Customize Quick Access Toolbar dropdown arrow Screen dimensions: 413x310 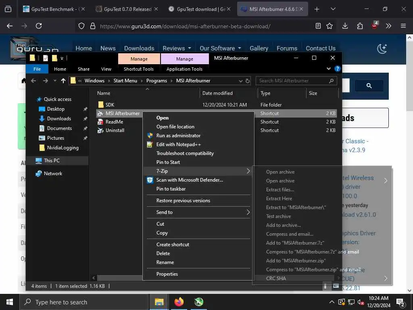[62, 58]
